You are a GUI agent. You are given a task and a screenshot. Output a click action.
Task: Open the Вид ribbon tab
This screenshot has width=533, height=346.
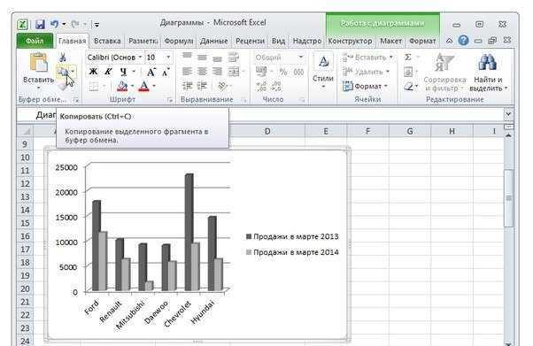(278, 41)
